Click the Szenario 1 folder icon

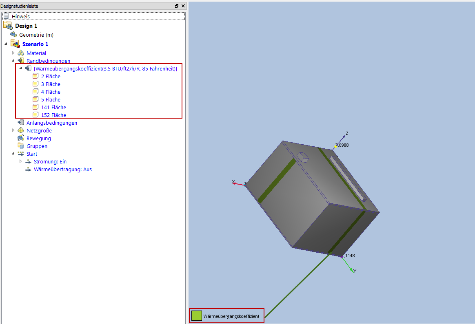coord(15,44)
